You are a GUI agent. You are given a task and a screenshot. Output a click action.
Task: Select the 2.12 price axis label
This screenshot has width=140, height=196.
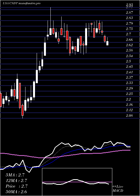(x=129, y=110)
